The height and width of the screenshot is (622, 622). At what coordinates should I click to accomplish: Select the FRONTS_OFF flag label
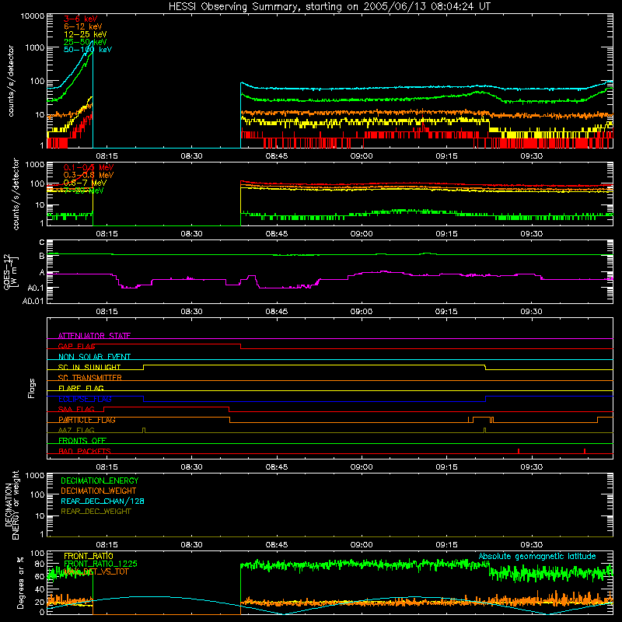pos(82,440)
